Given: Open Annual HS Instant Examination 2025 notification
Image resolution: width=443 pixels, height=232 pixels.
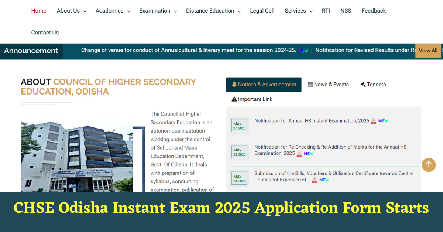Looking at the screenshot, I should point(312,121).
